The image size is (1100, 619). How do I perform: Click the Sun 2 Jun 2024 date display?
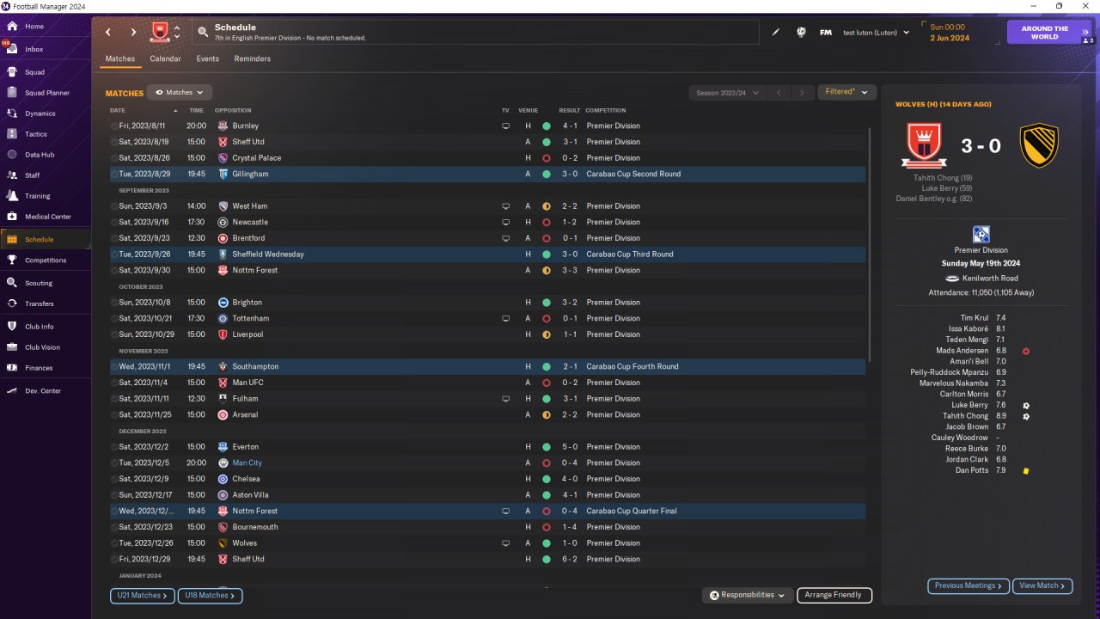click(x=950, y=33)
